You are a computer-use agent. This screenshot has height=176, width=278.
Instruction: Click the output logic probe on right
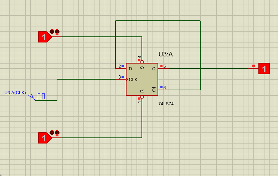[x=264, y=68]
